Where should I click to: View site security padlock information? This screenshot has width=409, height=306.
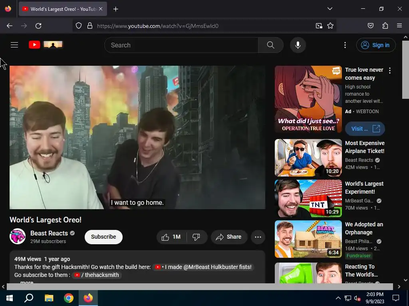pyautogui.click(x=90, y=26)
